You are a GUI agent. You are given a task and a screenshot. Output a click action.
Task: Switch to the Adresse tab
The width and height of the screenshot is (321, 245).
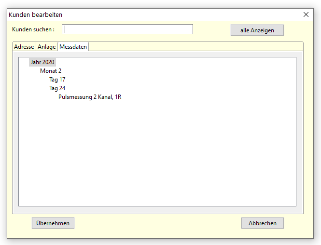click(x=24, y=47)
